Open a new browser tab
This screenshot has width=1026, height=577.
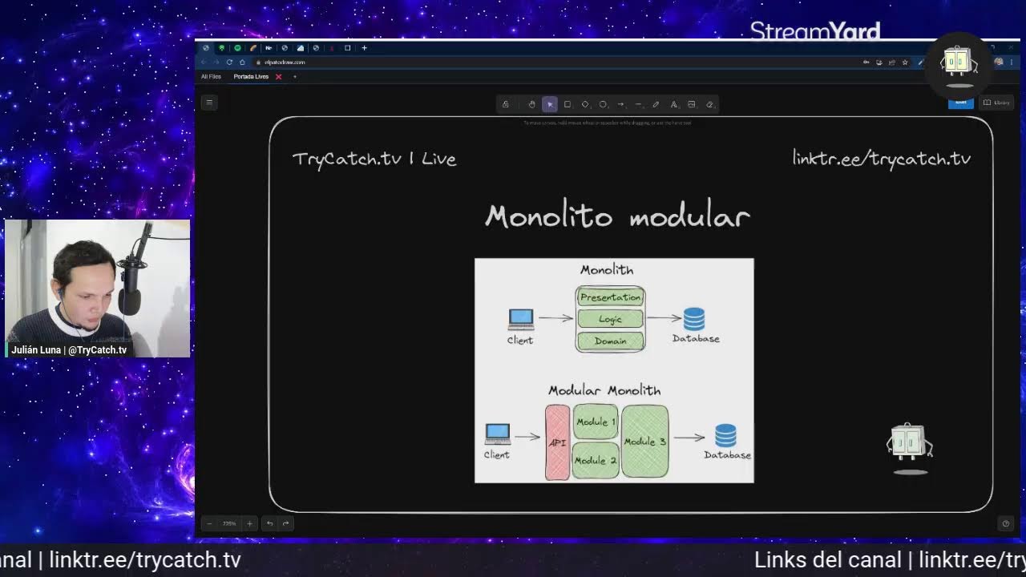pos(364,48)
